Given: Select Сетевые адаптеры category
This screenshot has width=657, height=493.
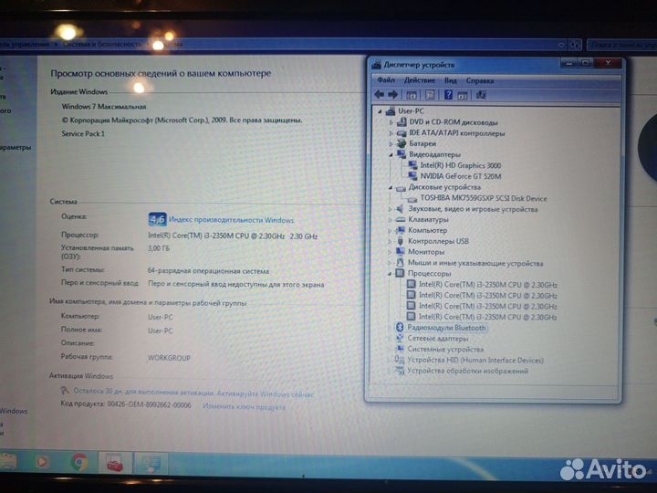Looking at the screenshot, I should [x=438, y=339].
